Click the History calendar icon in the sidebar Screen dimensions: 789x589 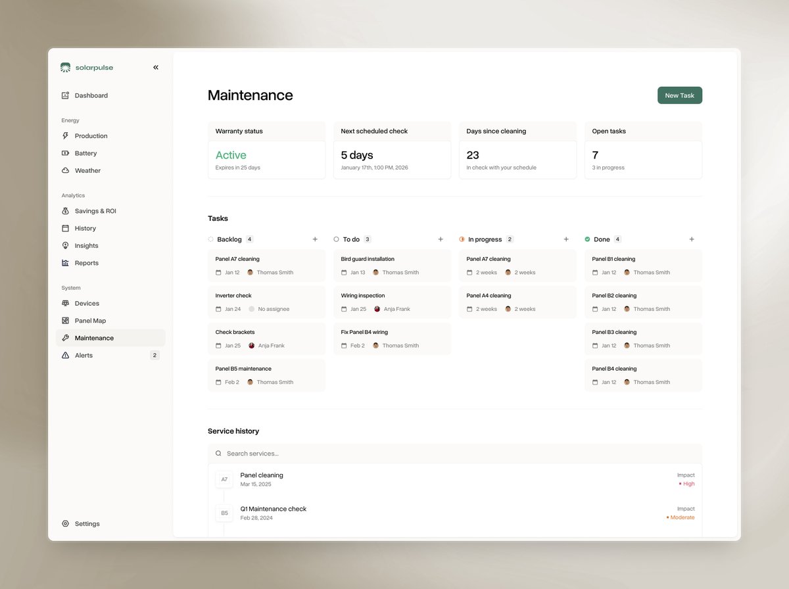65,228
